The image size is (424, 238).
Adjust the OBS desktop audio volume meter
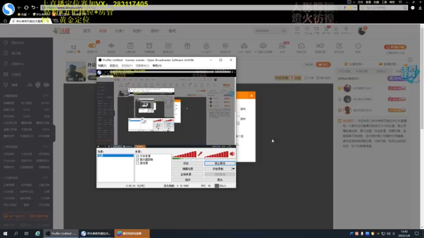point(217,154)
